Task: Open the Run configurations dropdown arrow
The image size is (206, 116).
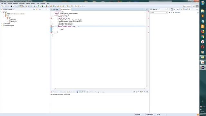Action: pos(40,6)
